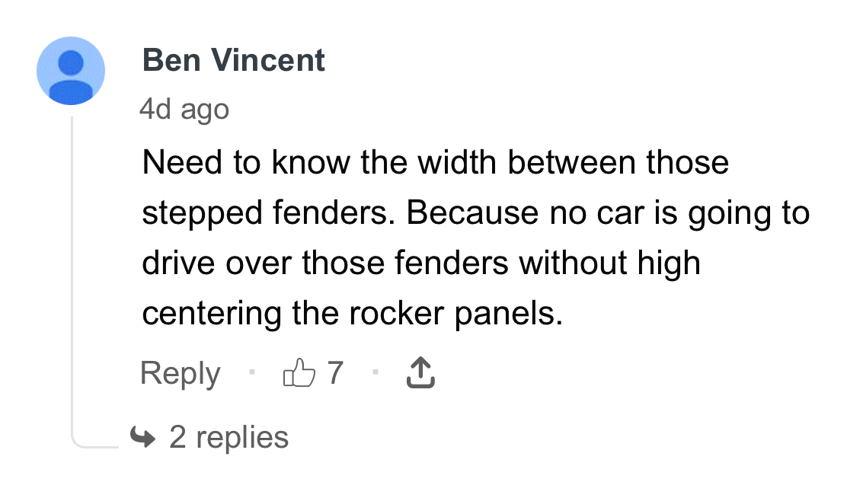Open the Ben Vincent username link
Image resolution: width=863 pixels, height=482 pixels.
233,60
